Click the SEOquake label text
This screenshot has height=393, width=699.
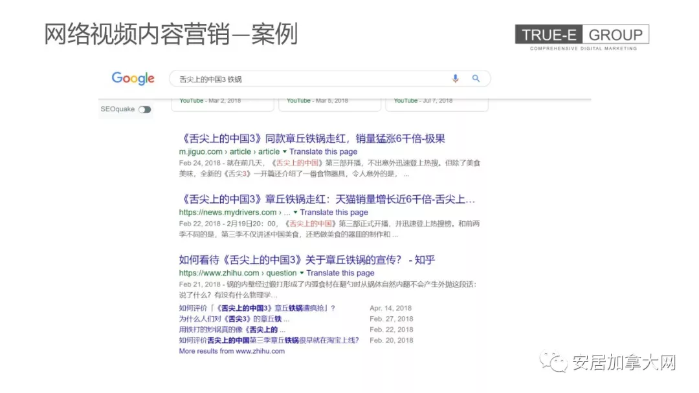118,109
